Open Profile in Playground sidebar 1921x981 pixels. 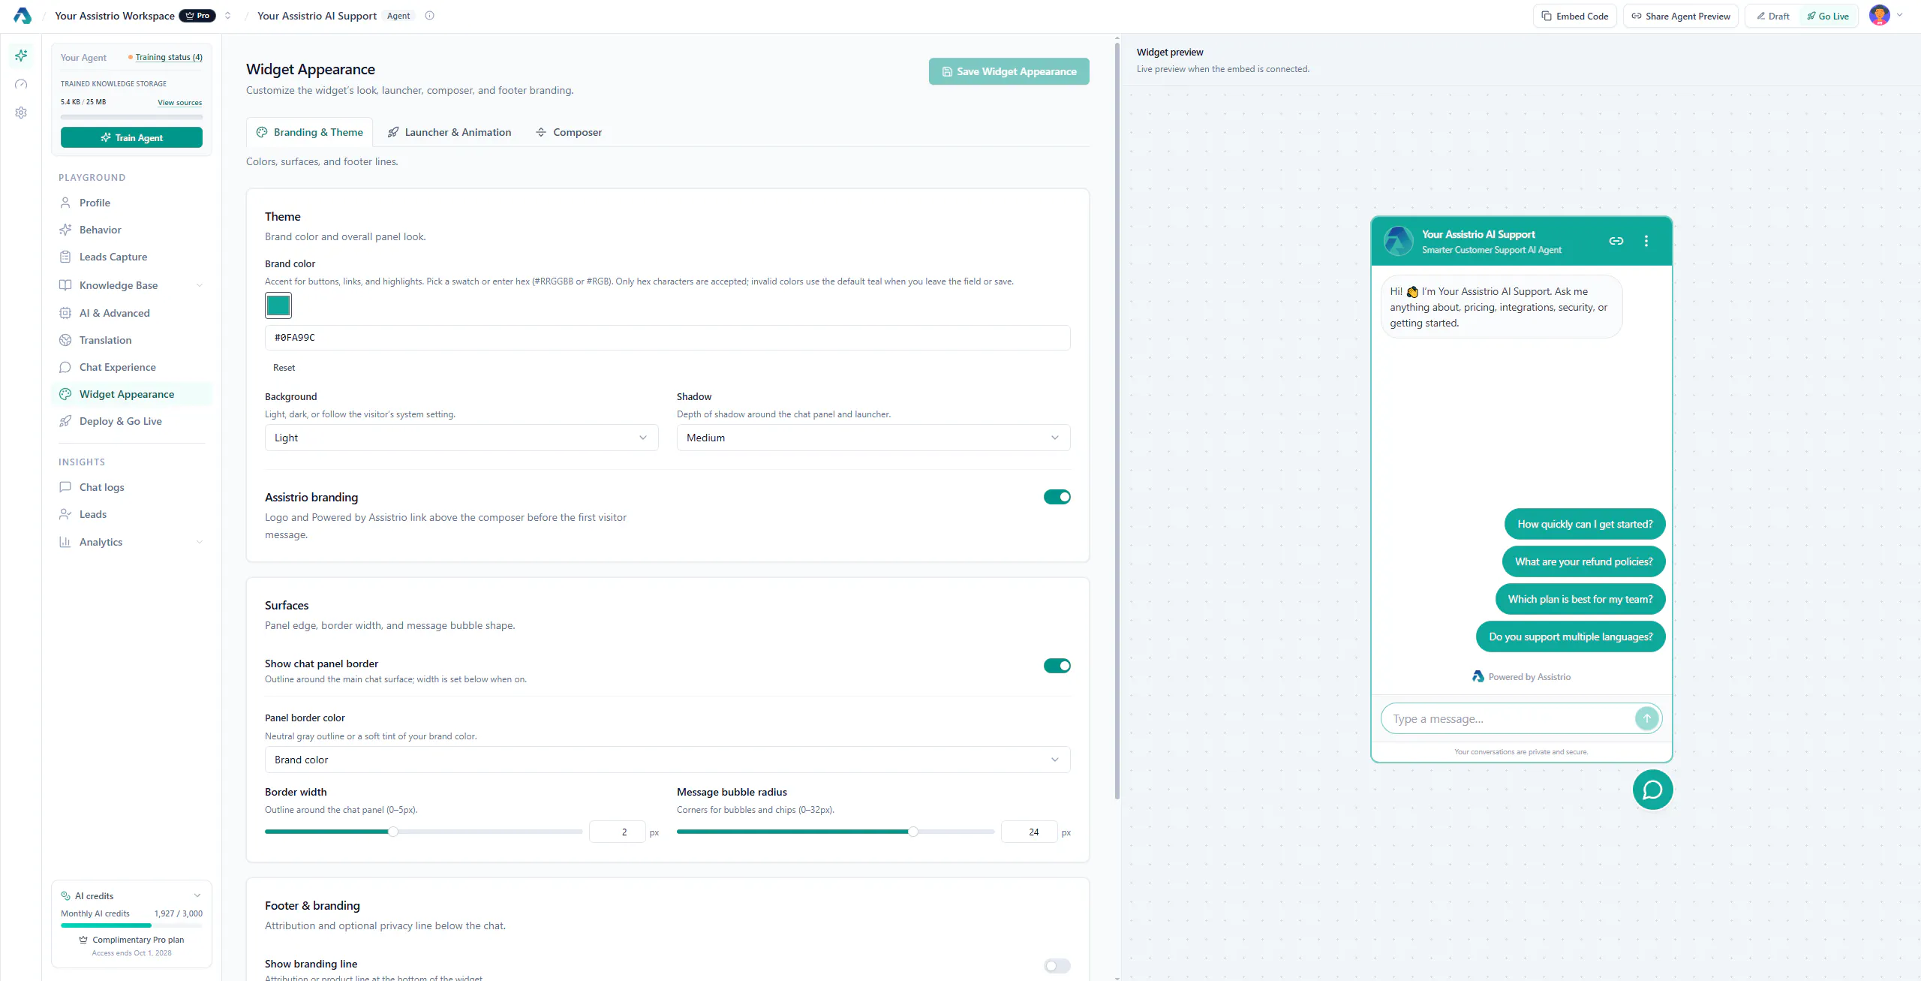131,203
